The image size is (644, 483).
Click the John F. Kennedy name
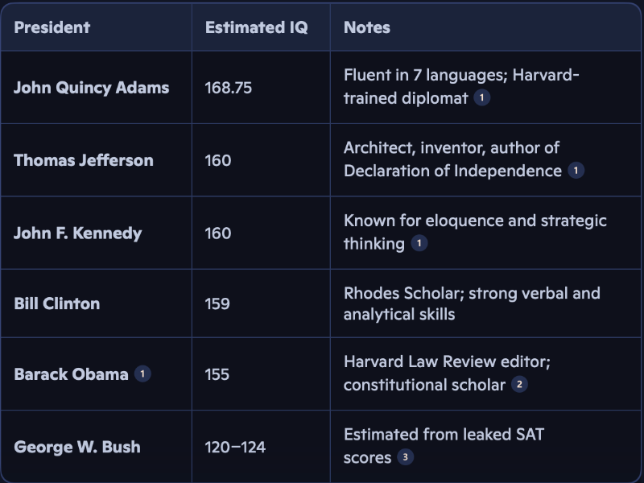77,233
